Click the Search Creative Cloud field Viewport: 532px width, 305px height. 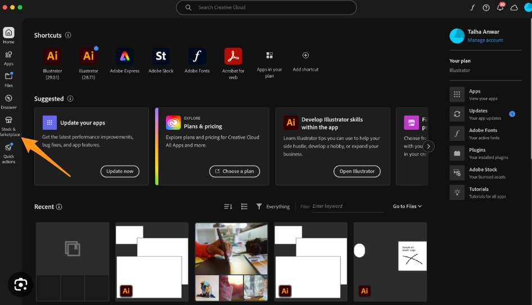tap(267, 7)
